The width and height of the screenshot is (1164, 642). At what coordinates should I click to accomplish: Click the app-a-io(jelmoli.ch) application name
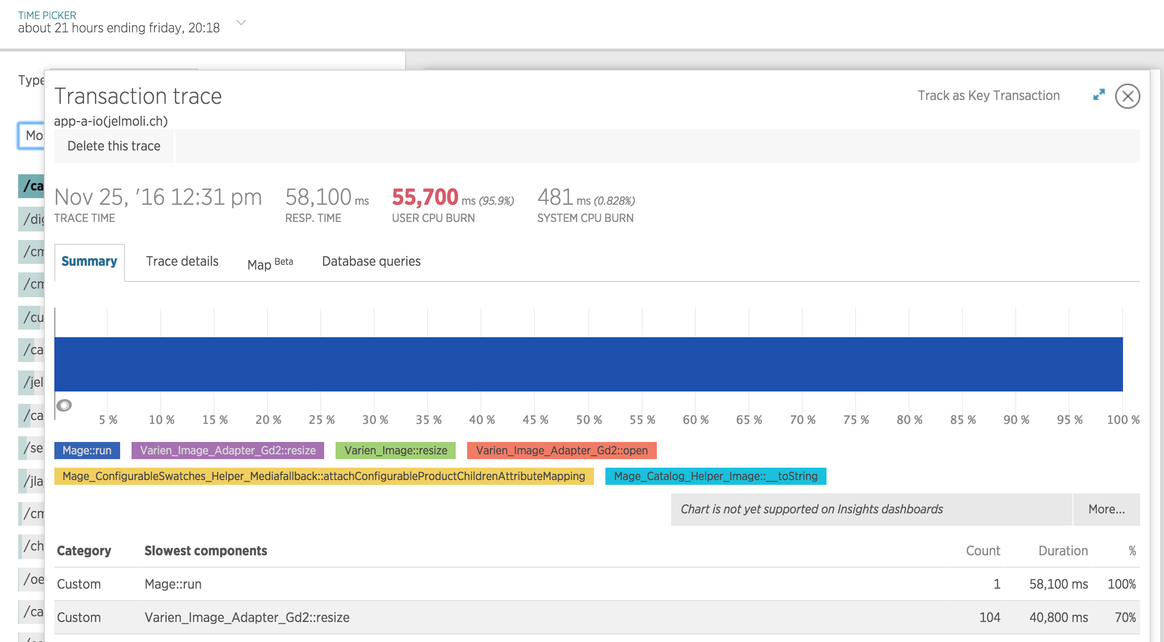[x=111, y=121]
